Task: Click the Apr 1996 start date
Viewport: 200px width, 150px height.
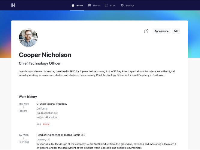Action: coord(24,135)
